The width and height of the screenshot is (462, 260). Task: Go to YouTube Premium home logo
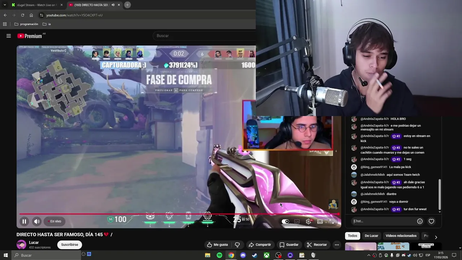click(x=30, y=36)
